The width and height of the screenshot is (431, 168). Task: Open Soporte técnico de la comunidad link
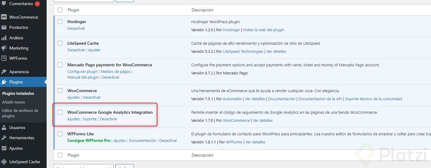click(374, 99)
